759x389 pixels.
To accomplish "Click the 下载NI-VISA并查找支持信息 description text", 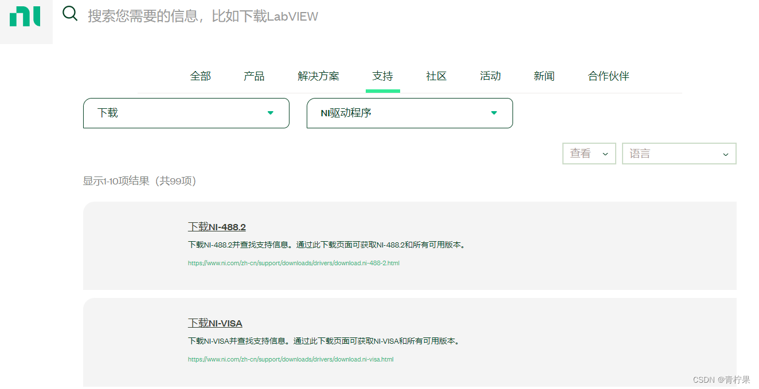I will (324, 341).
